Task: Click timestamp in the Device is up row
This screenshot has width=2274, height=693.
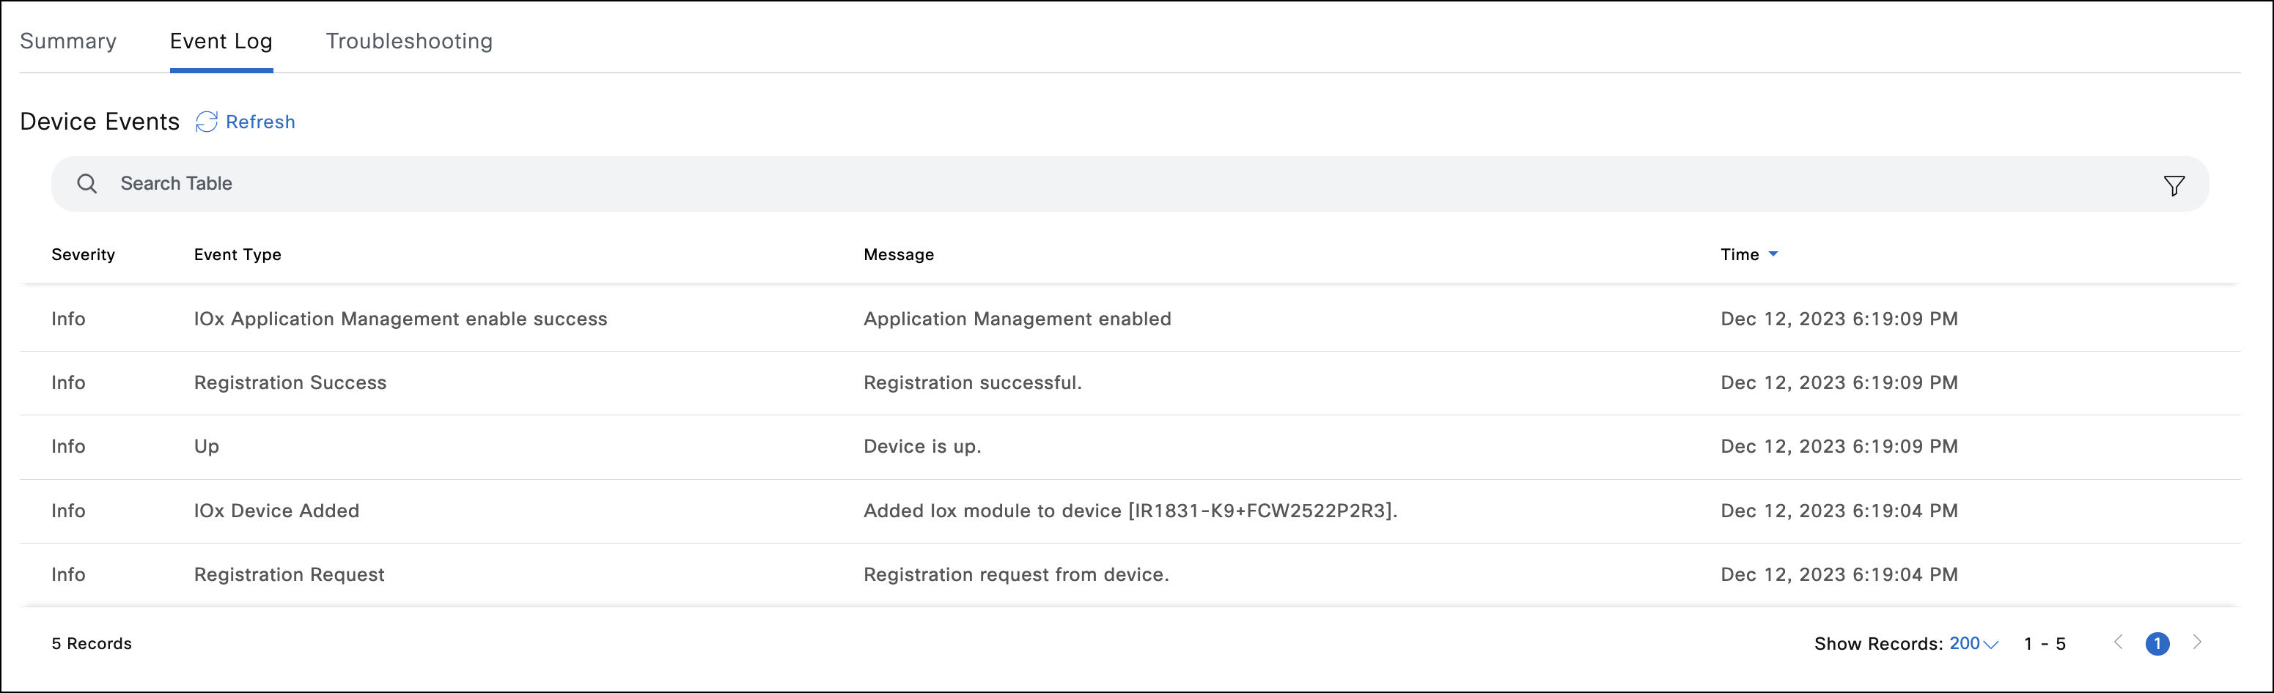Action: pyautogui.click(x=1839, y=447)
